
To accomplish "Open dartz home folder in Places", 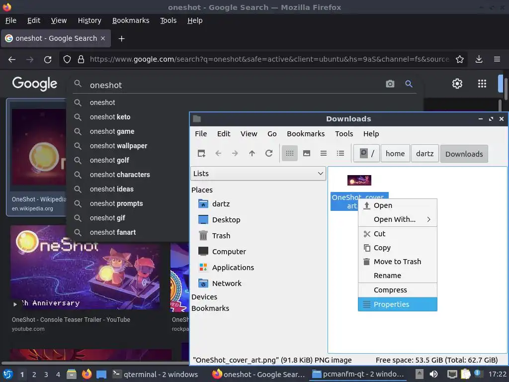I will [214, 204].
